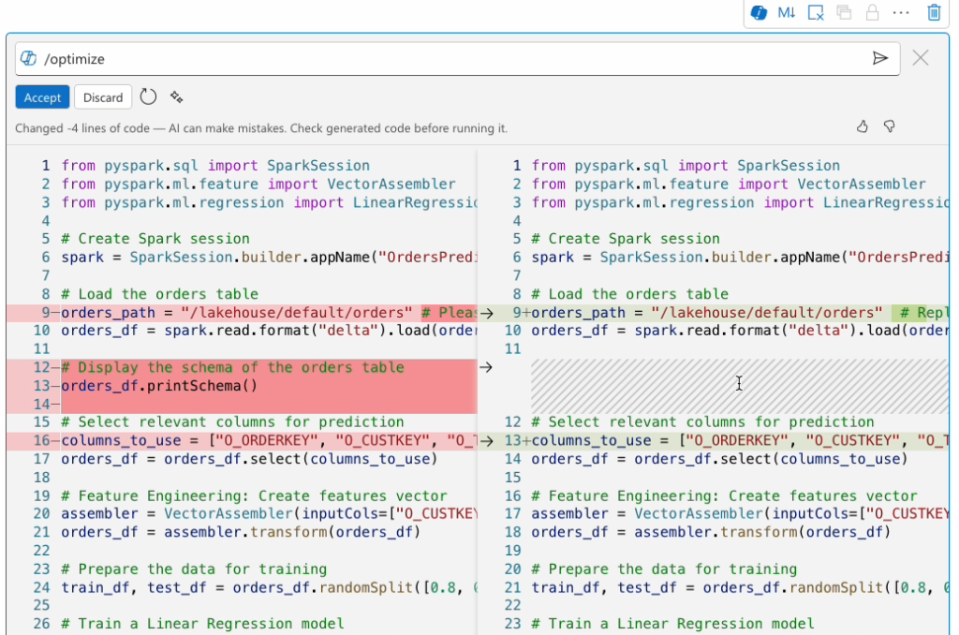Screen dimensions: 959x635
Task: Click the Copilot icon inside the prompt field
Action: pos(28,58)
